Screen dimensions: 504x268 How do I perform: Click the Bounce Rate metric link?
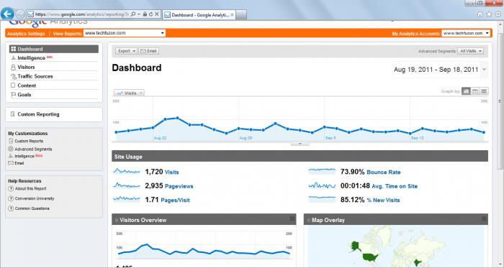point(384,172)
